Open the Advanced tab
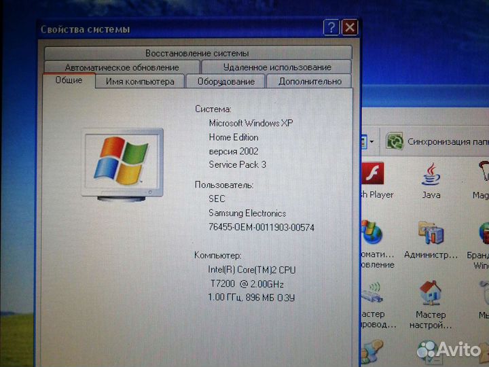 pyautogui.click(x=309, y=82)
